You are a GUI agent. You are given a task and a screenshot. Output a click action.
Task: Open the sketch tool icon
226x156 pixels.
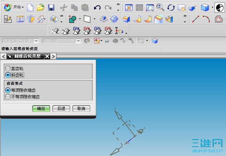click(x=7, y=19)
